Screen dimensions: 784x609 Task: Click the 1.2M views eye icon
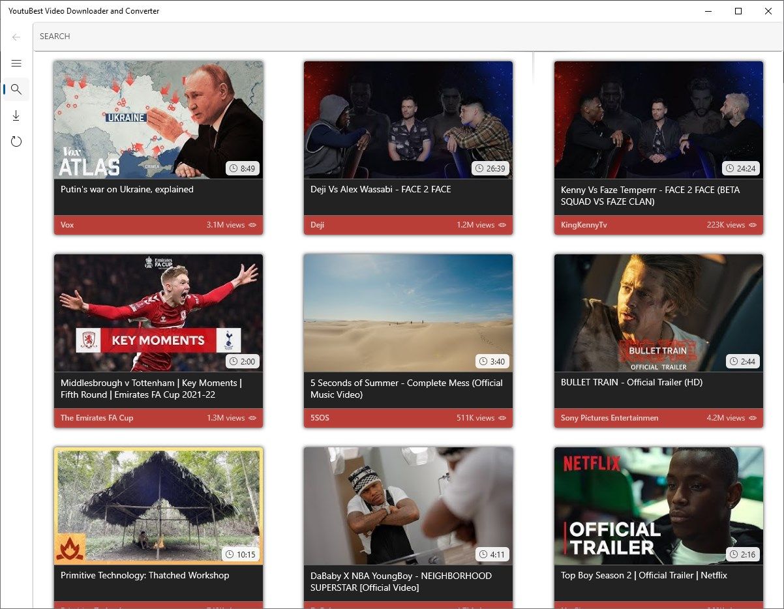502,225
